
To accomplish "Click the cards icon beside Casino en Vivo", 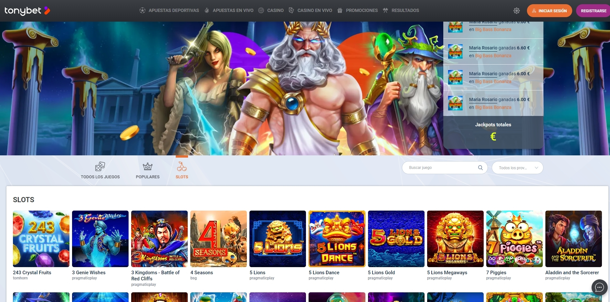I will [x=291, y=10].
